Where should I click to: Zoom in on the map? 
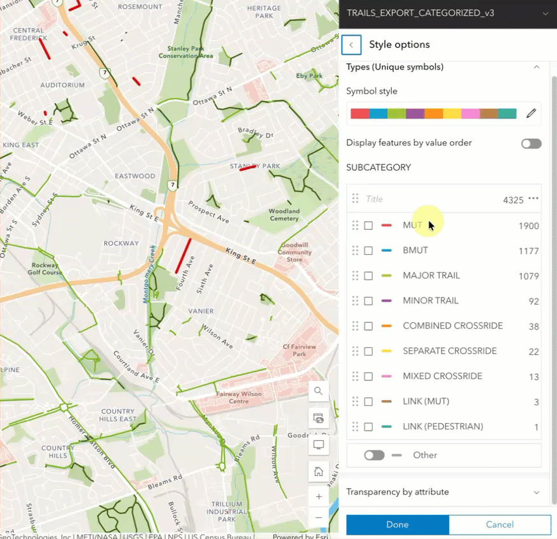pyautogui.click(x=318, y=496)
